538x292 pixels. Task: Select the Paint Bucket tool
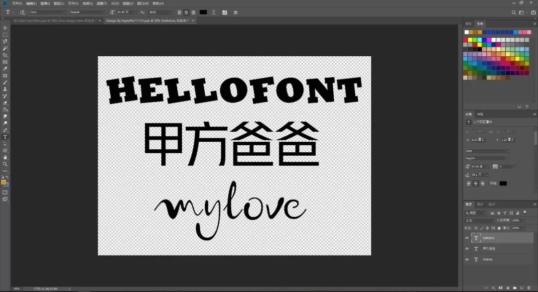tap(5, 109)
